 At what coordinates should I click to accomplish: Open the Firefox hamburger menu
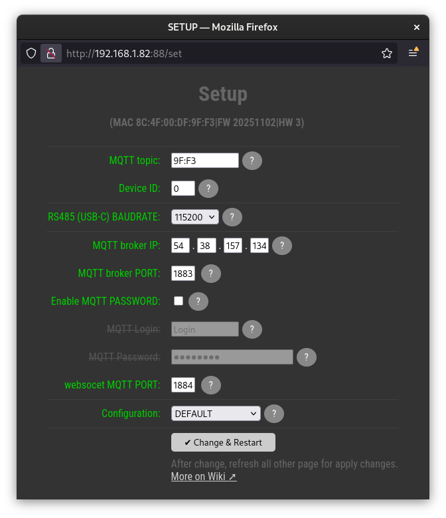413,53
